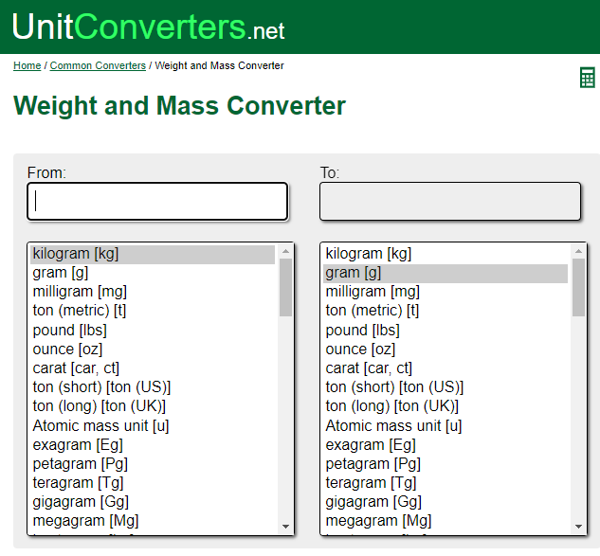Select pound [lbs] in To list

click(362, 330)
